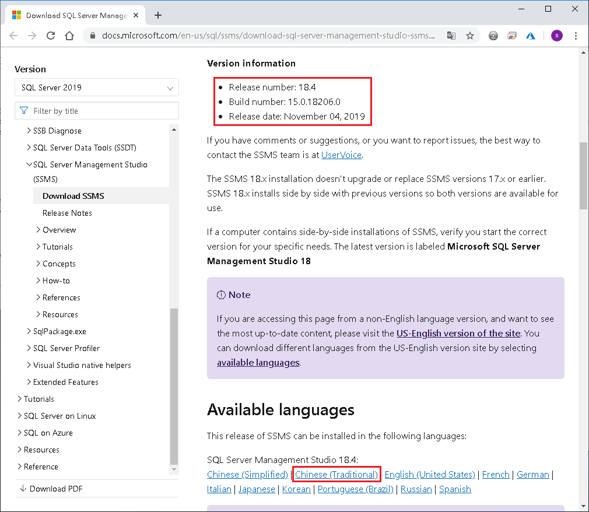The width and height of the screenshot is (589, 512).
Task: Click the Azure extension icon
Action: coord(531,36)
